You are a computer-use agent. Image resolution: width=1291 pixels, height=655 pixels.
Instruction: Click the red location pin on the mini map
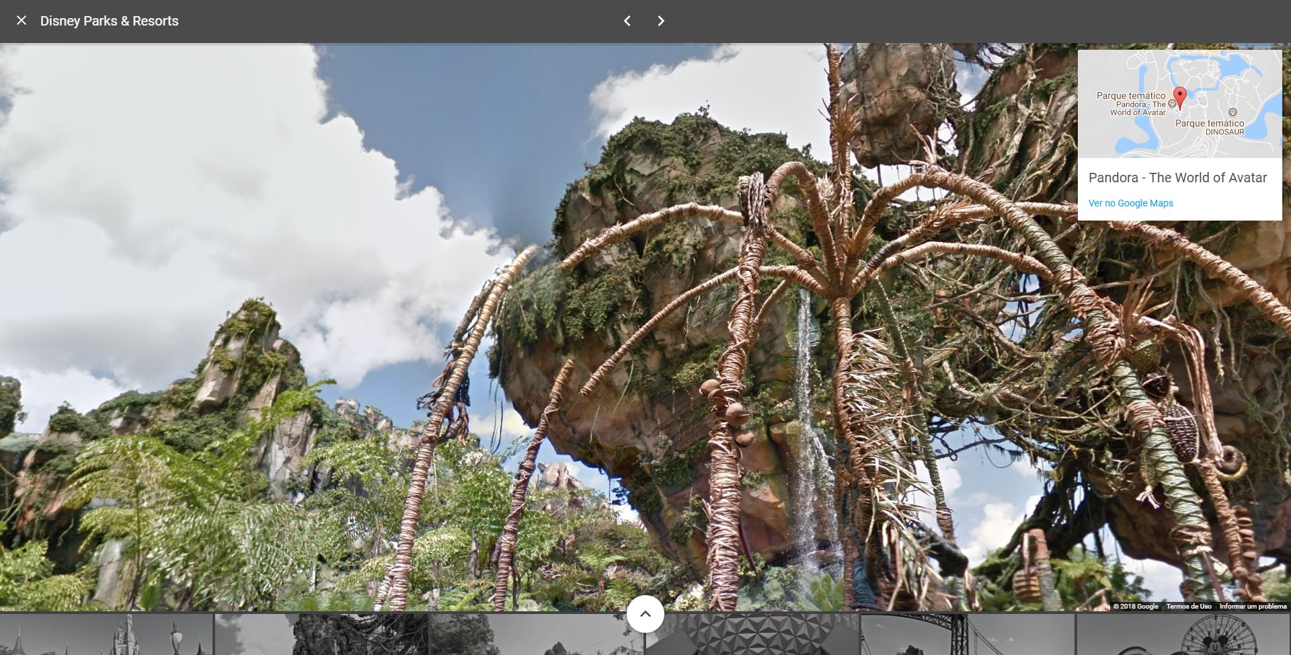[1179, 98]
